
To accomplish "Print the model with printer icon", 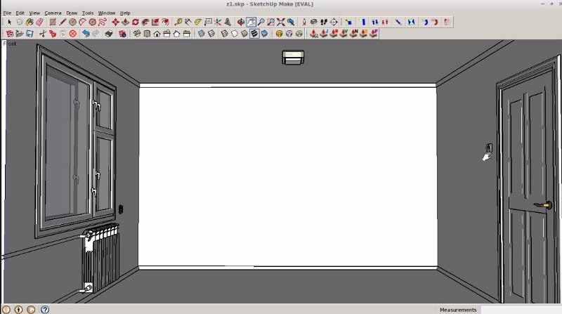I will click(109, 34).
